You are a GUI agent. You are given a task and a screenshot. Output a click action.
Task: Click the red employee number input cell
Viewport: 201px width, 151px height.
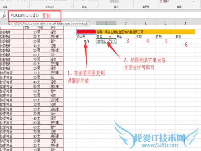(86, 32)
